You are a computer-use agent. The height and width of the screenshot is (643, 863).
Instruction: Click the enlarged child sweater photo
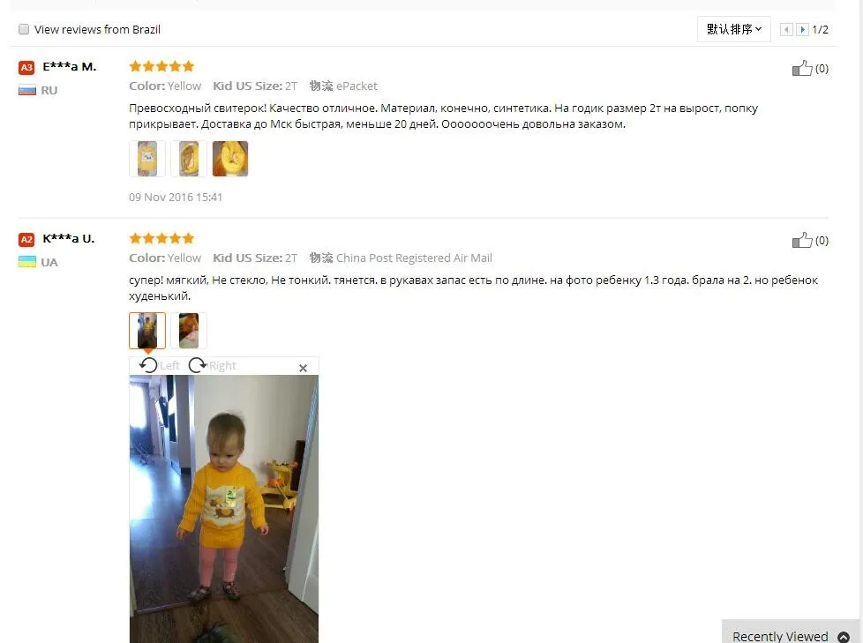pyautogui.click(x=224, y=509)
